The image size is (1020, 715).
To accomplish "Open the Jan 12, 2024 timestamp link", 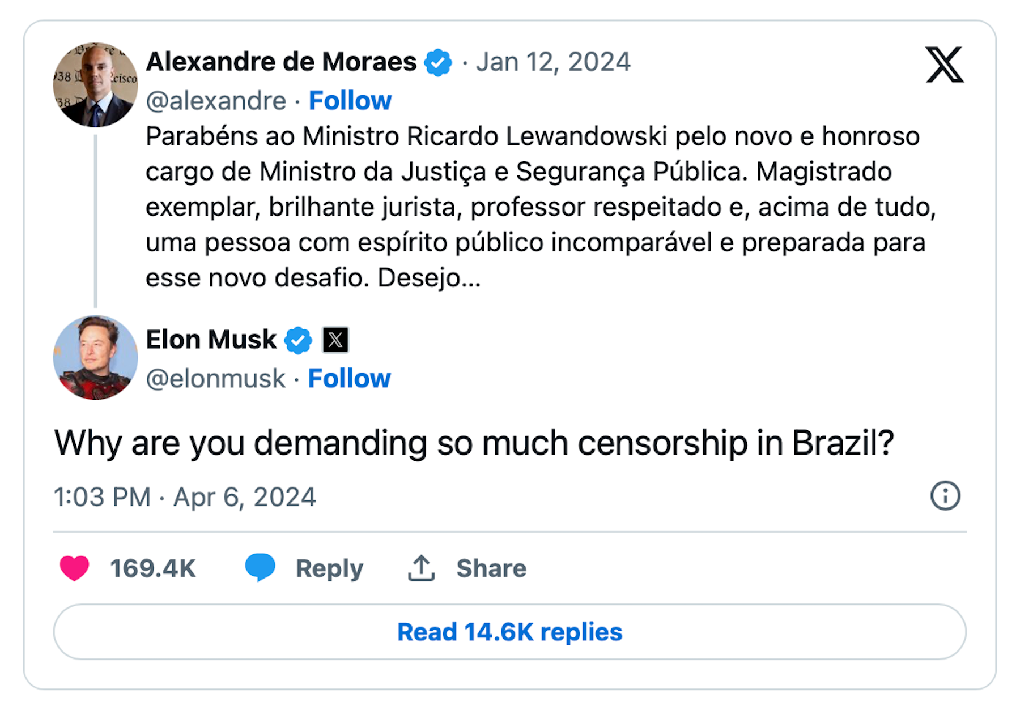I will (x=554, y=61).
